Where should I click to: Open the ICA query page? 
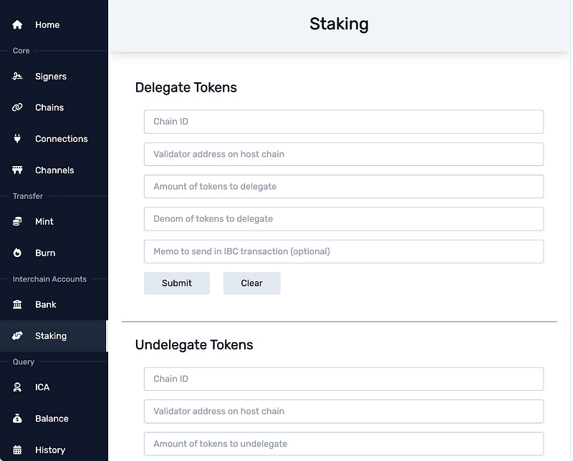click(54, 387)
